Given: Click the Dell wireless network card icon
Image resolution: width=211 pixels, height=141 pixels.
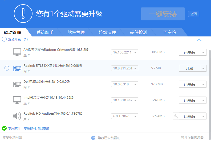Looking at the screenshot, I should click(x=17, y=84).
